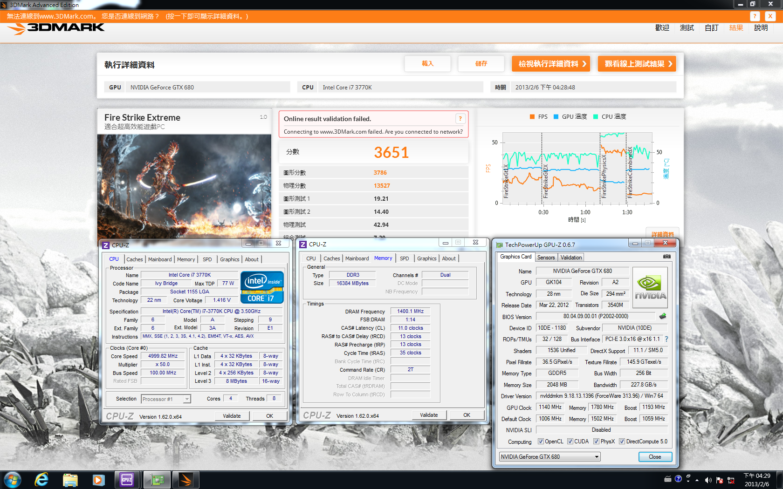Go to the 歡迎 page in 3DMark
This screenshot has width=783, height=489.
[x=662, y=28]
